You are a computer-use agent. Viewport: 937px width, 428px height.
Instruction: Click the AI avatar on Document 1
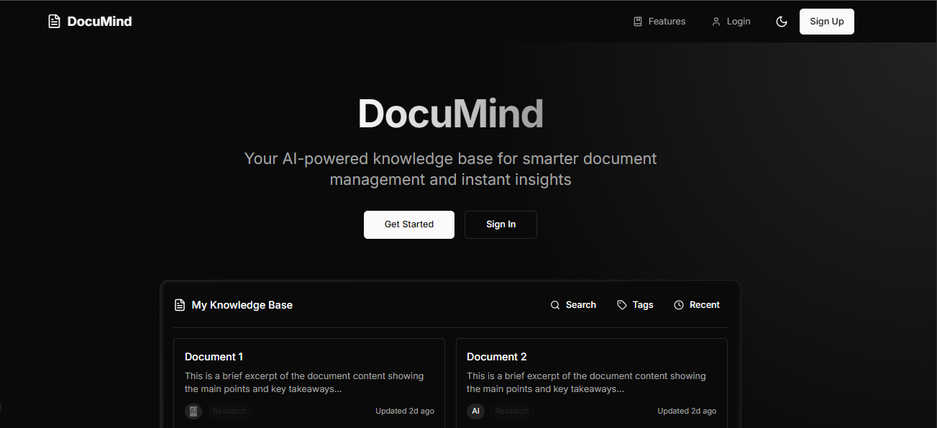(x=193, y=411)
